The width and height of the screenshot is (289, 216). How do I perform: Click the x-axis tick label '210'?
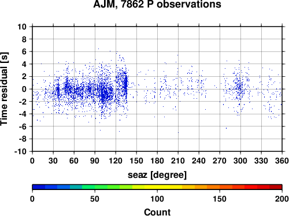[178, 161]
